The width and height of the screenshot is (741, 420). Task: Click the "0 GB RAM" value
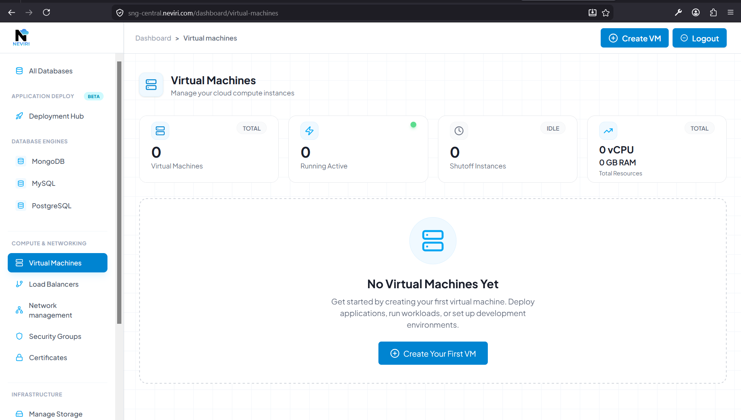pos(617,163)
